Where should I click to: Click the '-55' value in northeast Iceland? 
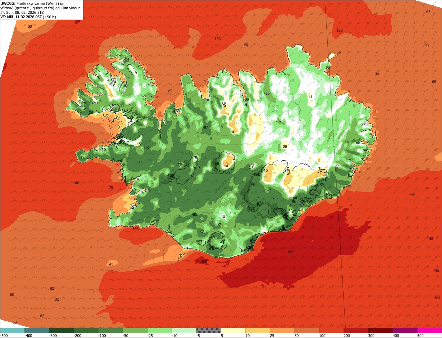click(x=267, y=93)
